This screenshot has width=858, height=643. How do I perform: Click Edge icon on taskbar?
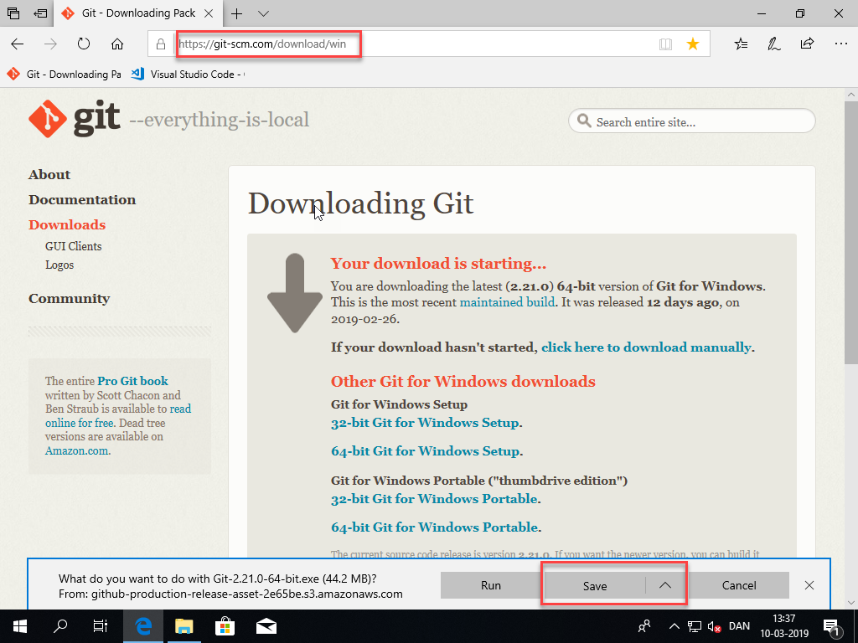(143, 626)
